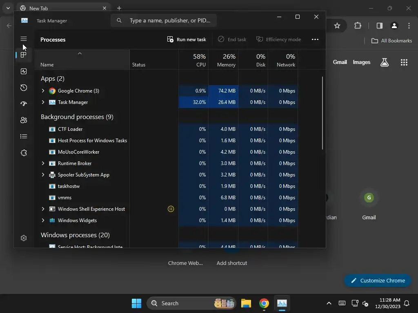Open the Services page icon

pos(24,153)
